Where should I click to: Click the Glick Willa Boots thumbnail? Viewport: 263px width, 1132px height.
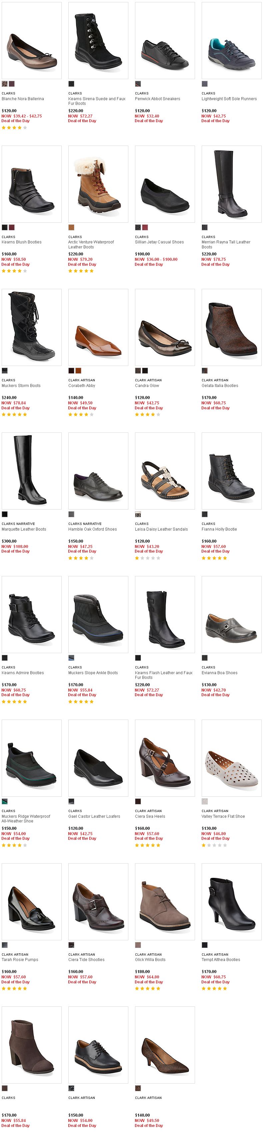click(x=165, y=901)
